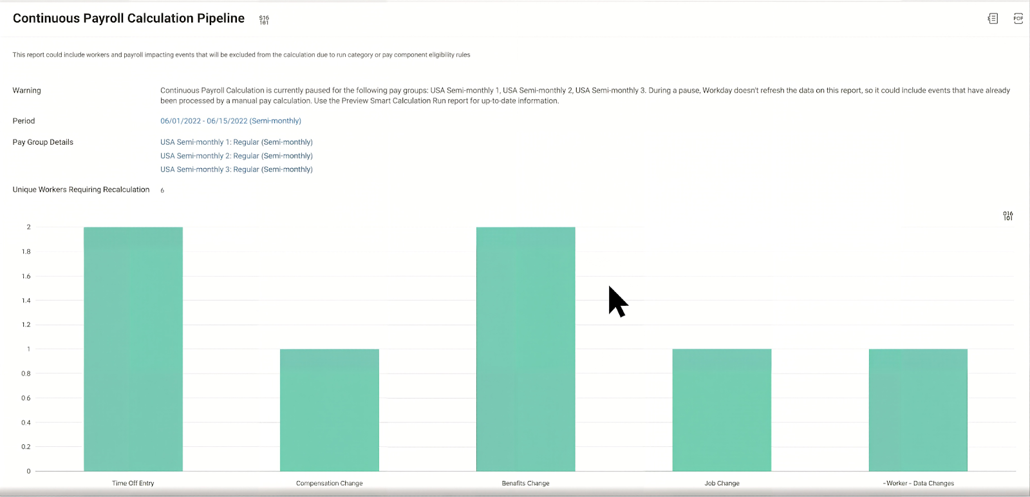Open USA Semi-monthly 1: Regular pay group

[x=236, y=142]
